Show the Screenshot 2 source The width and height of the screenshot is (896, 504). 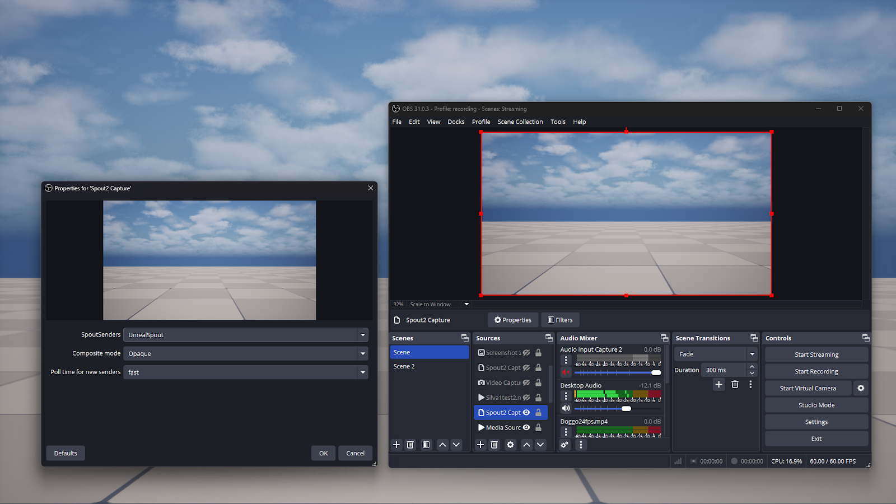click(x=526, y=353)
